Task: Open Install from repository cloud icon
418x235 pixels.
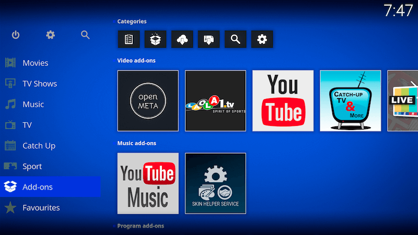Action: [x=182, y=39]
